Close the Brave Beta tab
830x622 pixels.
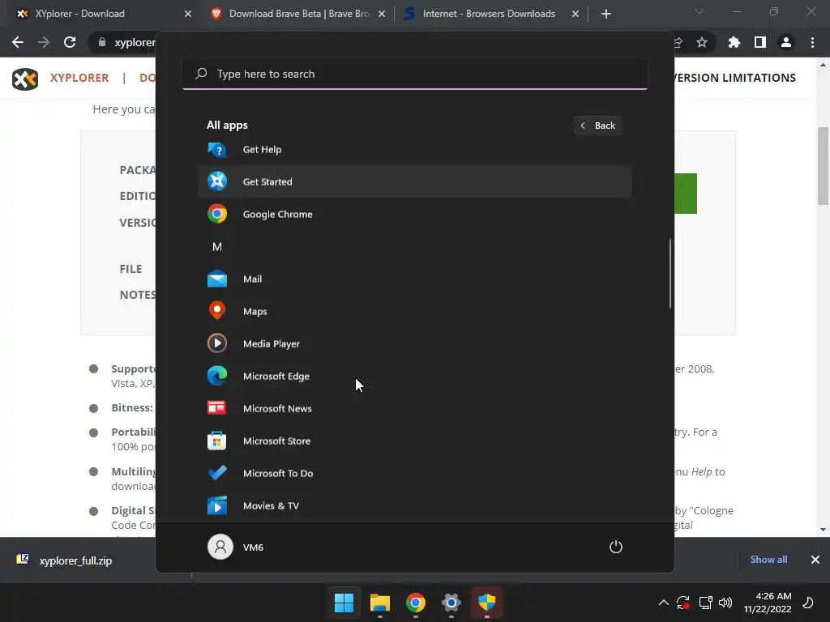click(382, 15)
